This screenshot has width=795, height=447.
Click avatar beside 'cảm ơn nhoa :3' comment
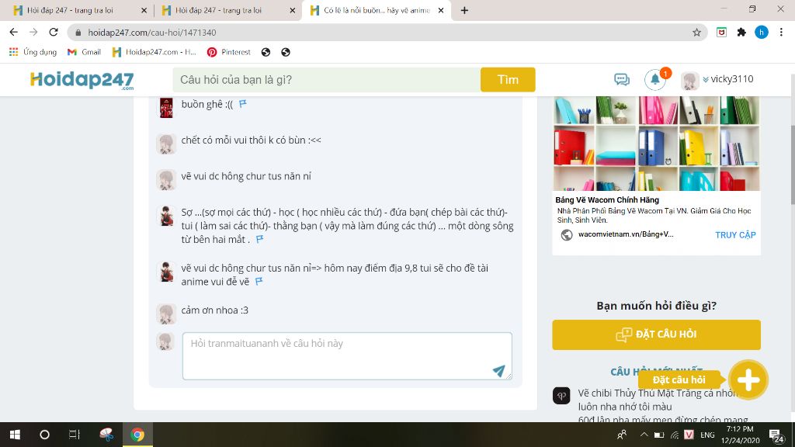166,314
